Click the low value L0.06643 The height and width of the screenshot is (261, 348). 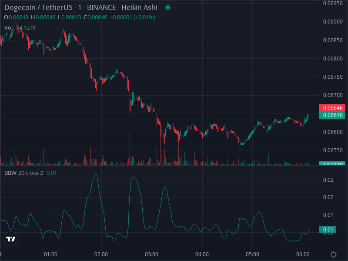coord(69,17)
